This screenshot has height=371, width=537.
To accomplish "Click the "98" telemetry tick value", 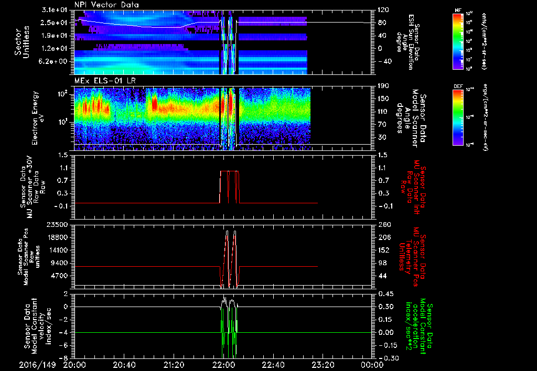I will point(382,263).
